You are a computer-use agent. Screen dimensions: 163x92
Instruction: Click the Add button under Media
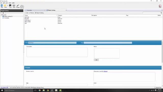coord(96,60)
